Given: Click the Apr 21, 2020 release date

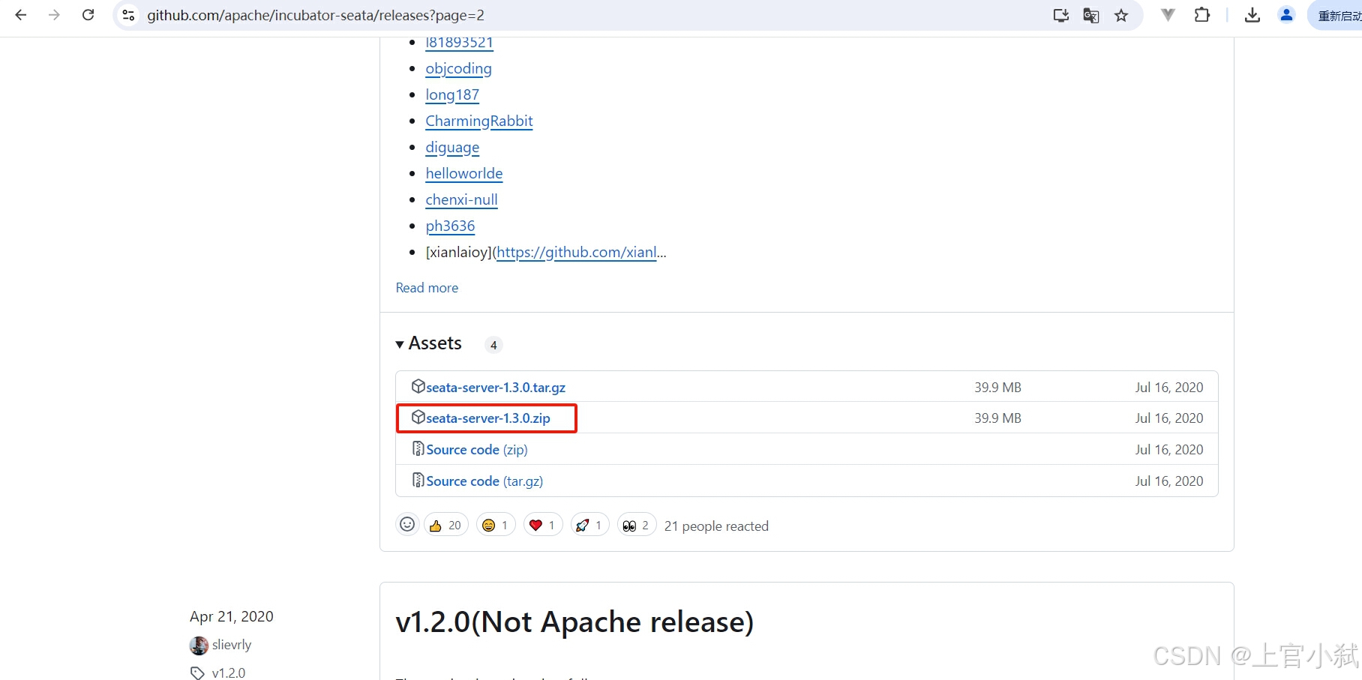Looking at the screenshot, I should [x=232, y=616].
